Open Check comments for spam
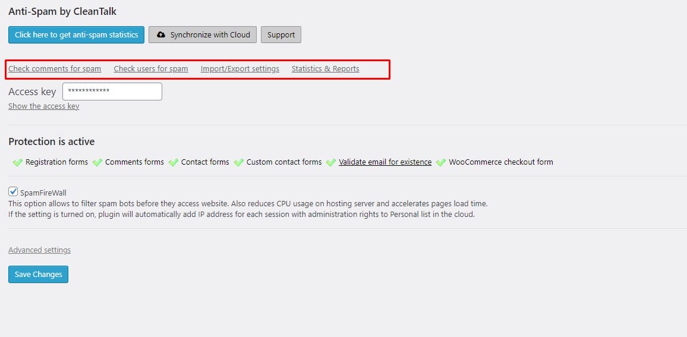The image size is (687, 337). pyautogui.click(x=55, y=69)
